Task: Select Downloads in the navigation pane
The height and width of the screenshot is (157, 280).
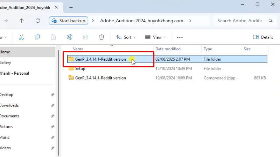Action: click(x=9, y=105)
